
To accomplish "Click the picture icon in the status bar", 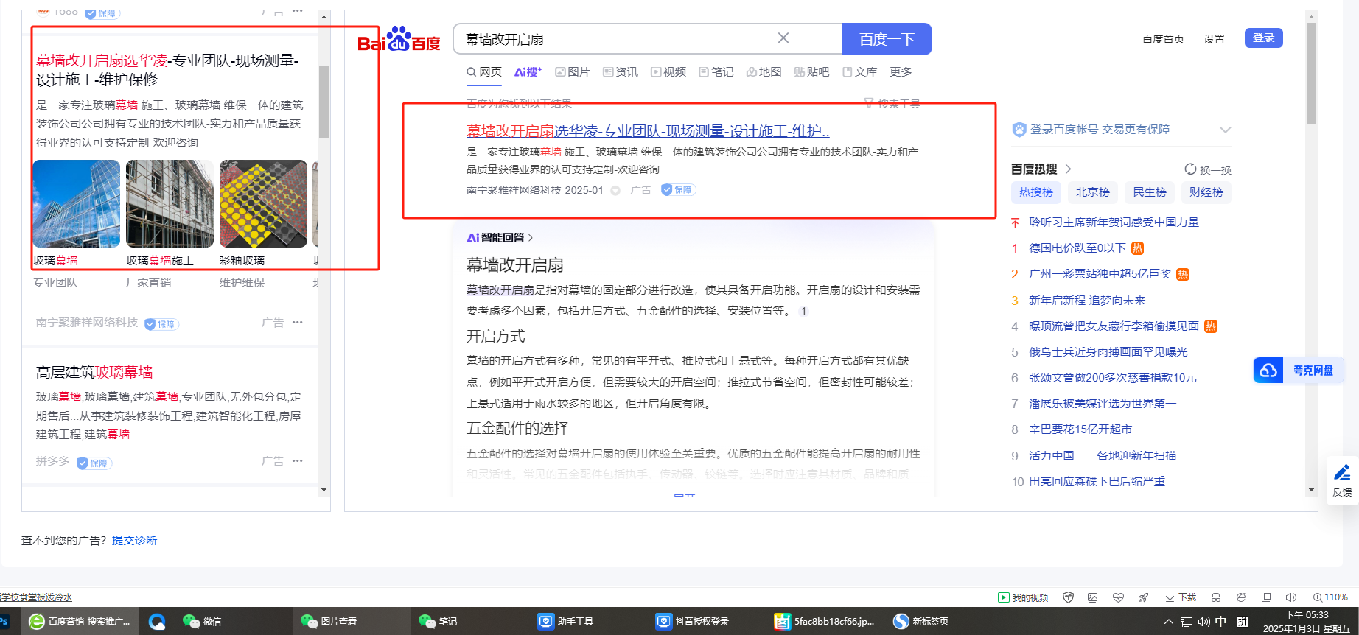I will (x=1093, y=597).
